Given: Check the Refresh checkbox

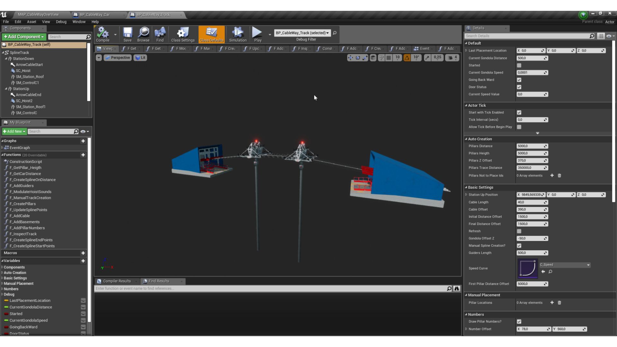Looking at the screenshot, I should [x=519, y=231].
